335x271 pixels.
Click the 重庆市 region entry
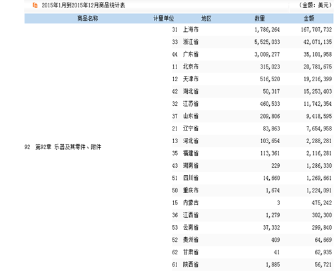click(190, 190)
